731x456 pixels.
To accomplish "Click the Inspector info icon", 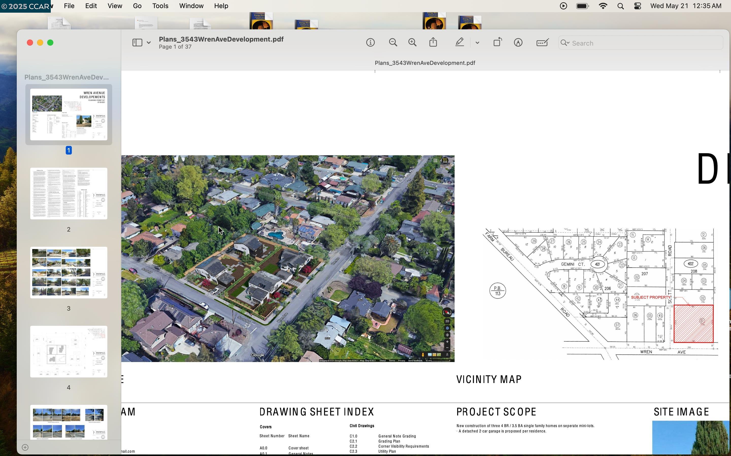I will [370, 43].
